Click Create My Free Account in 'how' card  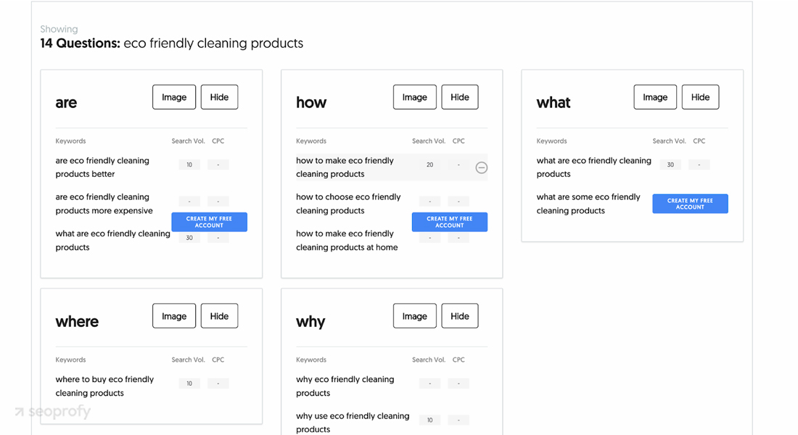449,222
